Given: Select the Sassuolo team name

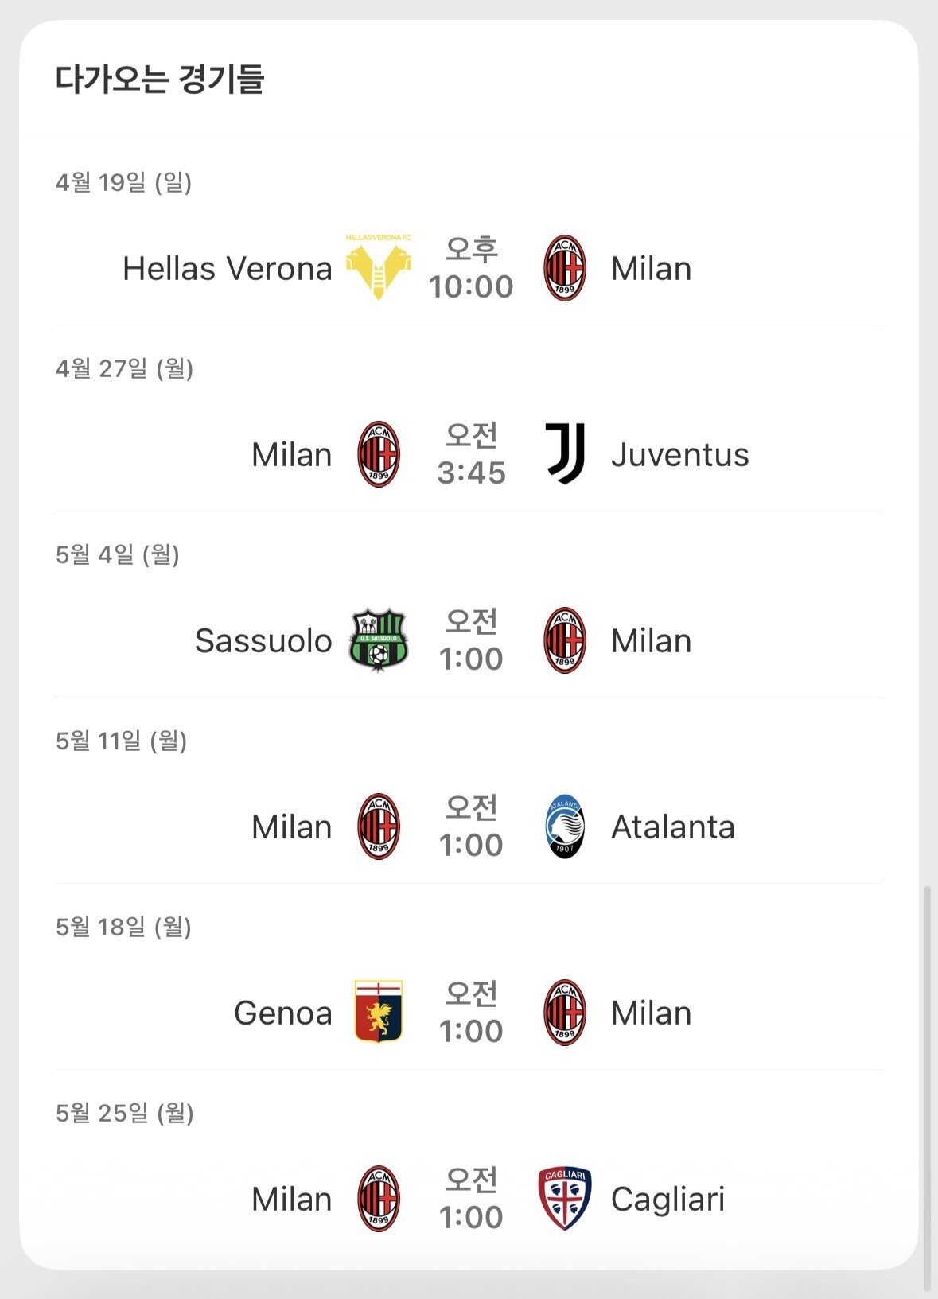Looking at the screenshot, I should click(263, 641).
